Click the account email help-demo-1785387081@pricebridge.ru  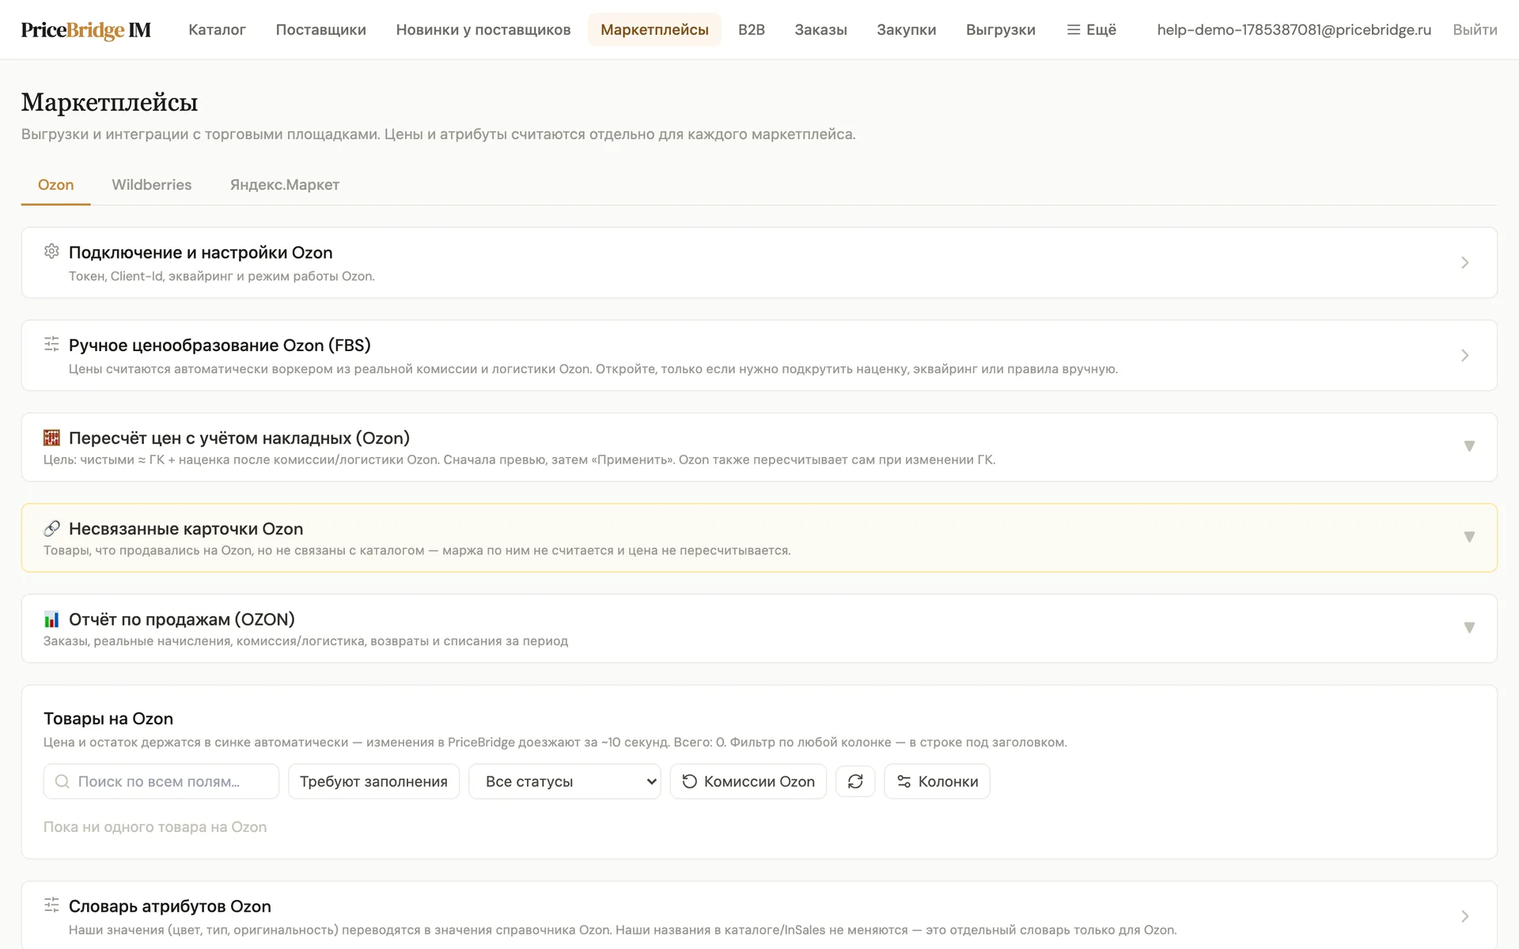point(1294,30)
